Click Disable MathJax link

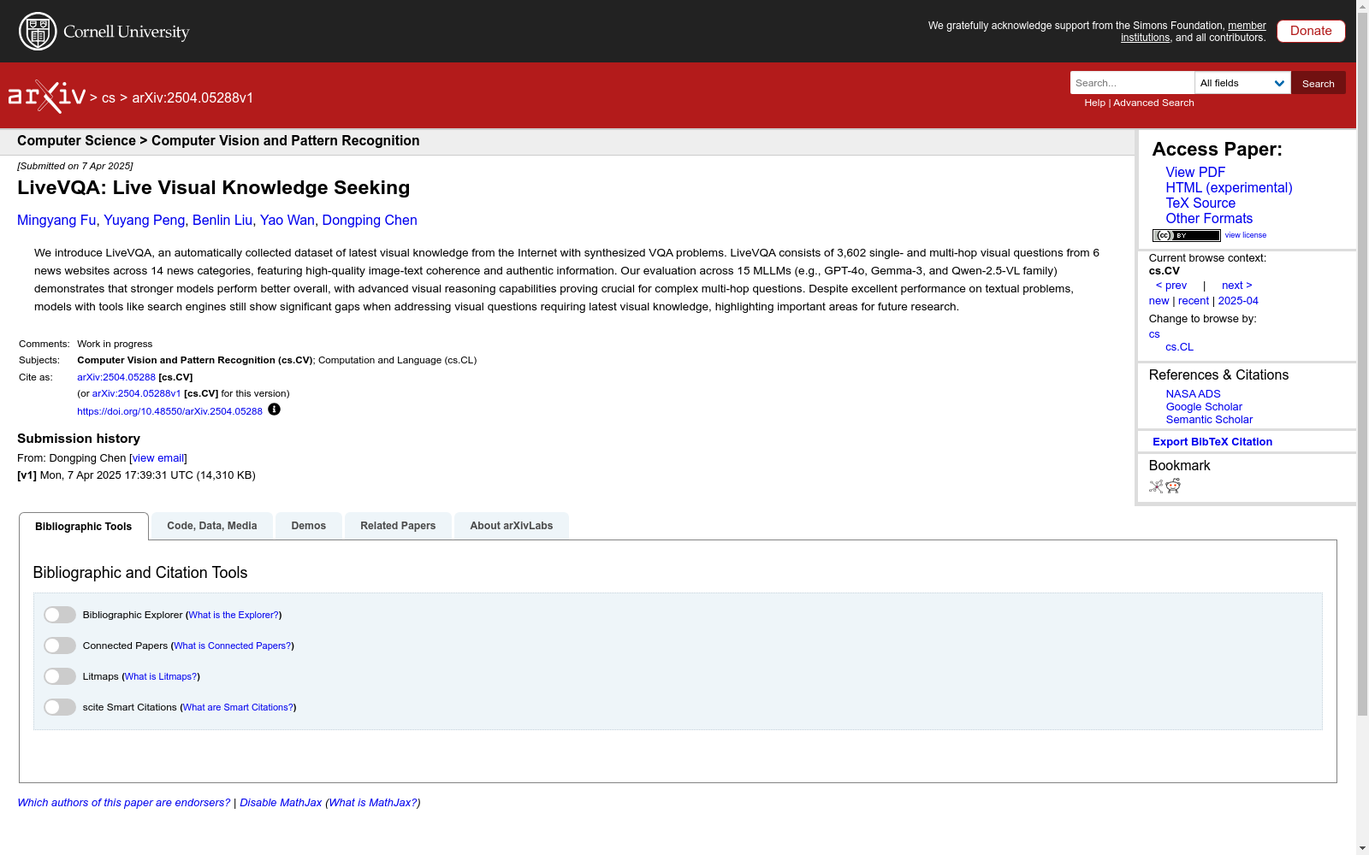tap(281, 803)
